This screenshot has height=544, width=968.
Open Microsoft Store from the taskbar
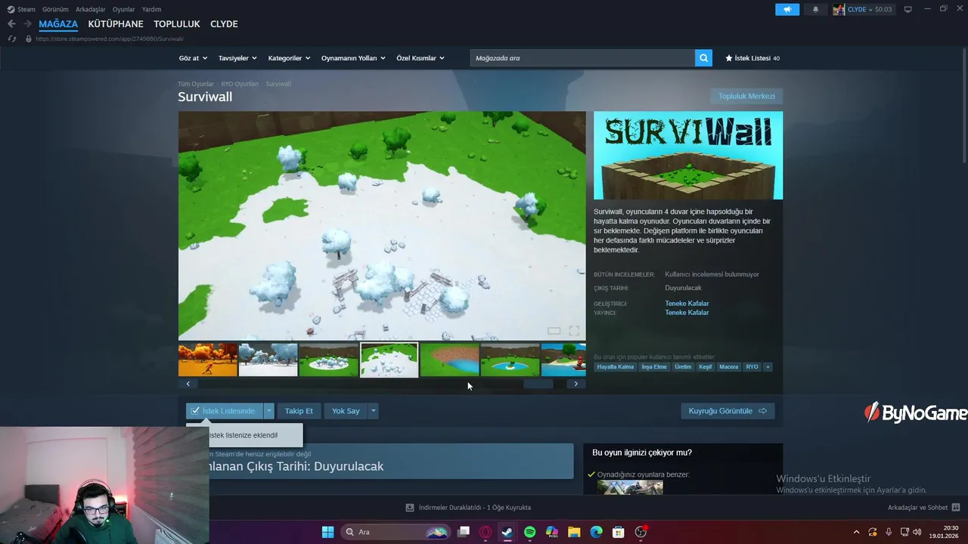pyautogui.click(x=618, y=532)
